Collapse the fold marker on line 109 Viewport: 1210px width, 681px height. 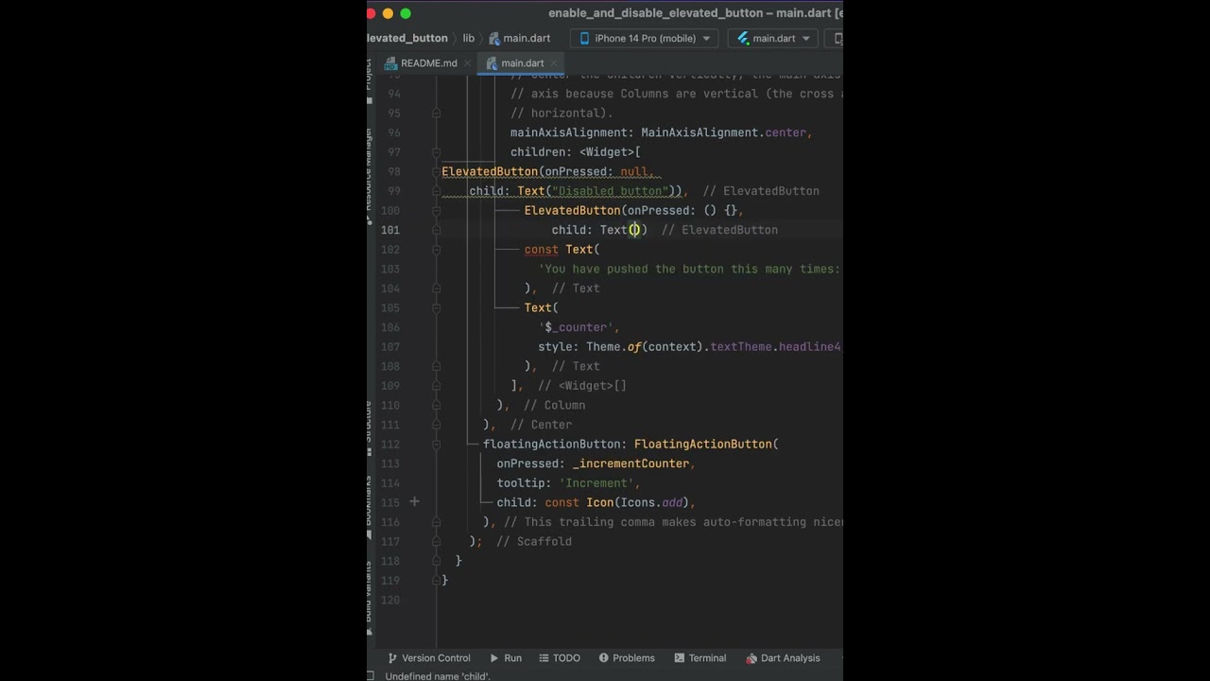(x=436, y=386)
